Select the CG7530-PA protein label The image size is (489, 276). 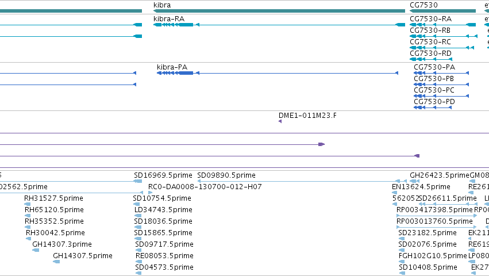(x=434, y=67)
